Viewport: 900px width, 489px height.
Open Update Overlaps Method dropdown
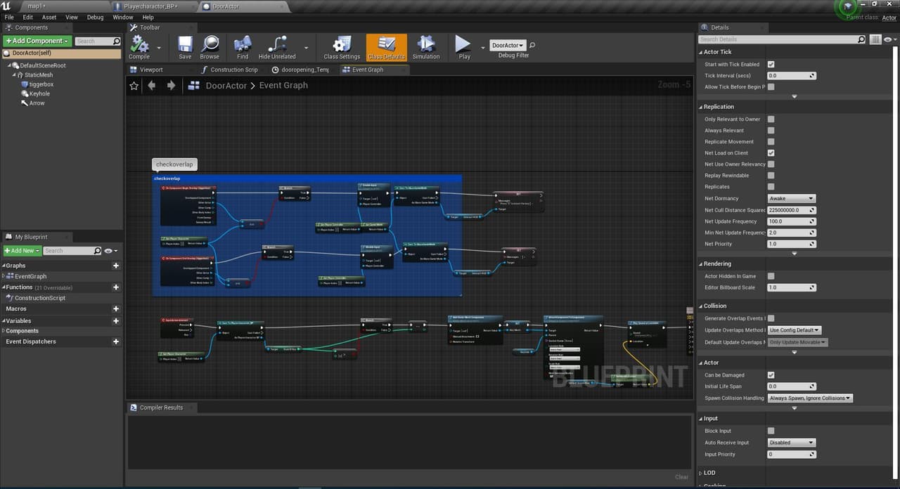(795, 330)
